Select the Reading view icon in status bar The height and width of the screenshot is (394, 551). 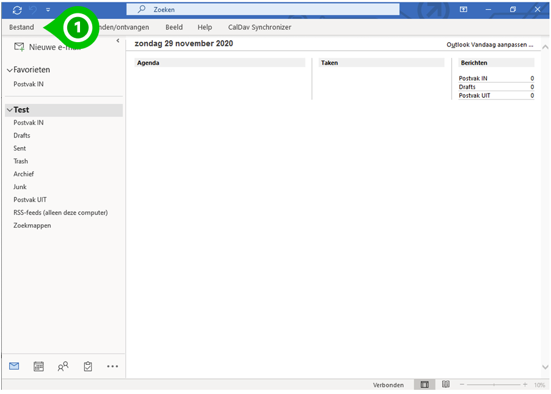click(445, 384)
